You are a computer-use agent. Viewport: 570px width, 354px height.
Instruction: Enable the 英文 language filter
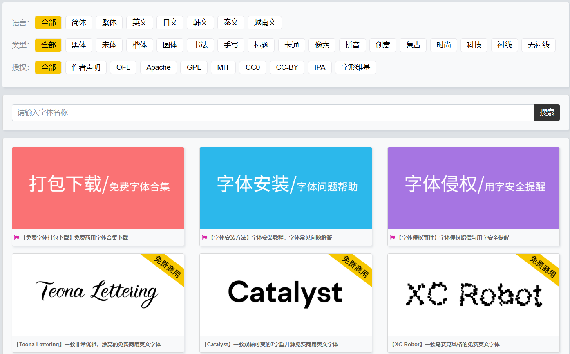(x=139, y=22)
